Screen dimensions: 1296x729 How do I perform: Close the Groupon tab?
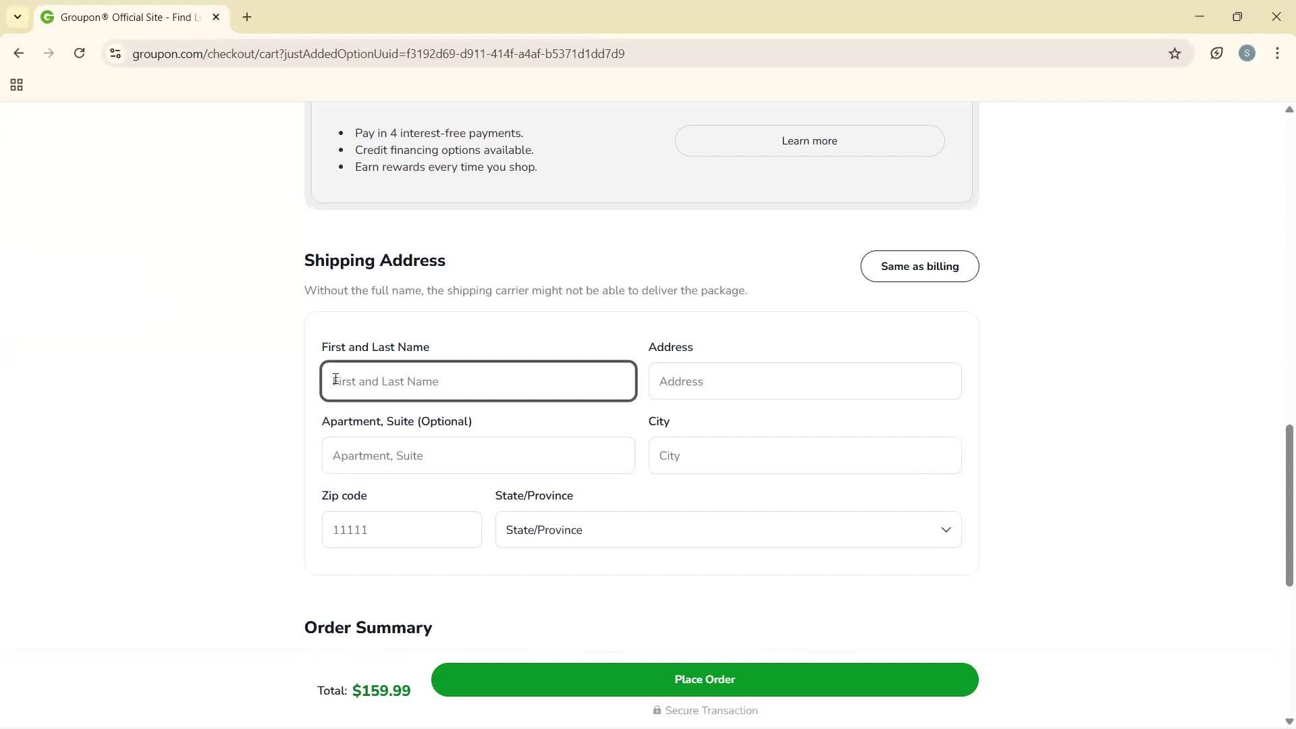215,17
